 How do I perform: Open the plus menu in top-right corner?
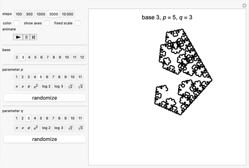(x=245, y=5)
